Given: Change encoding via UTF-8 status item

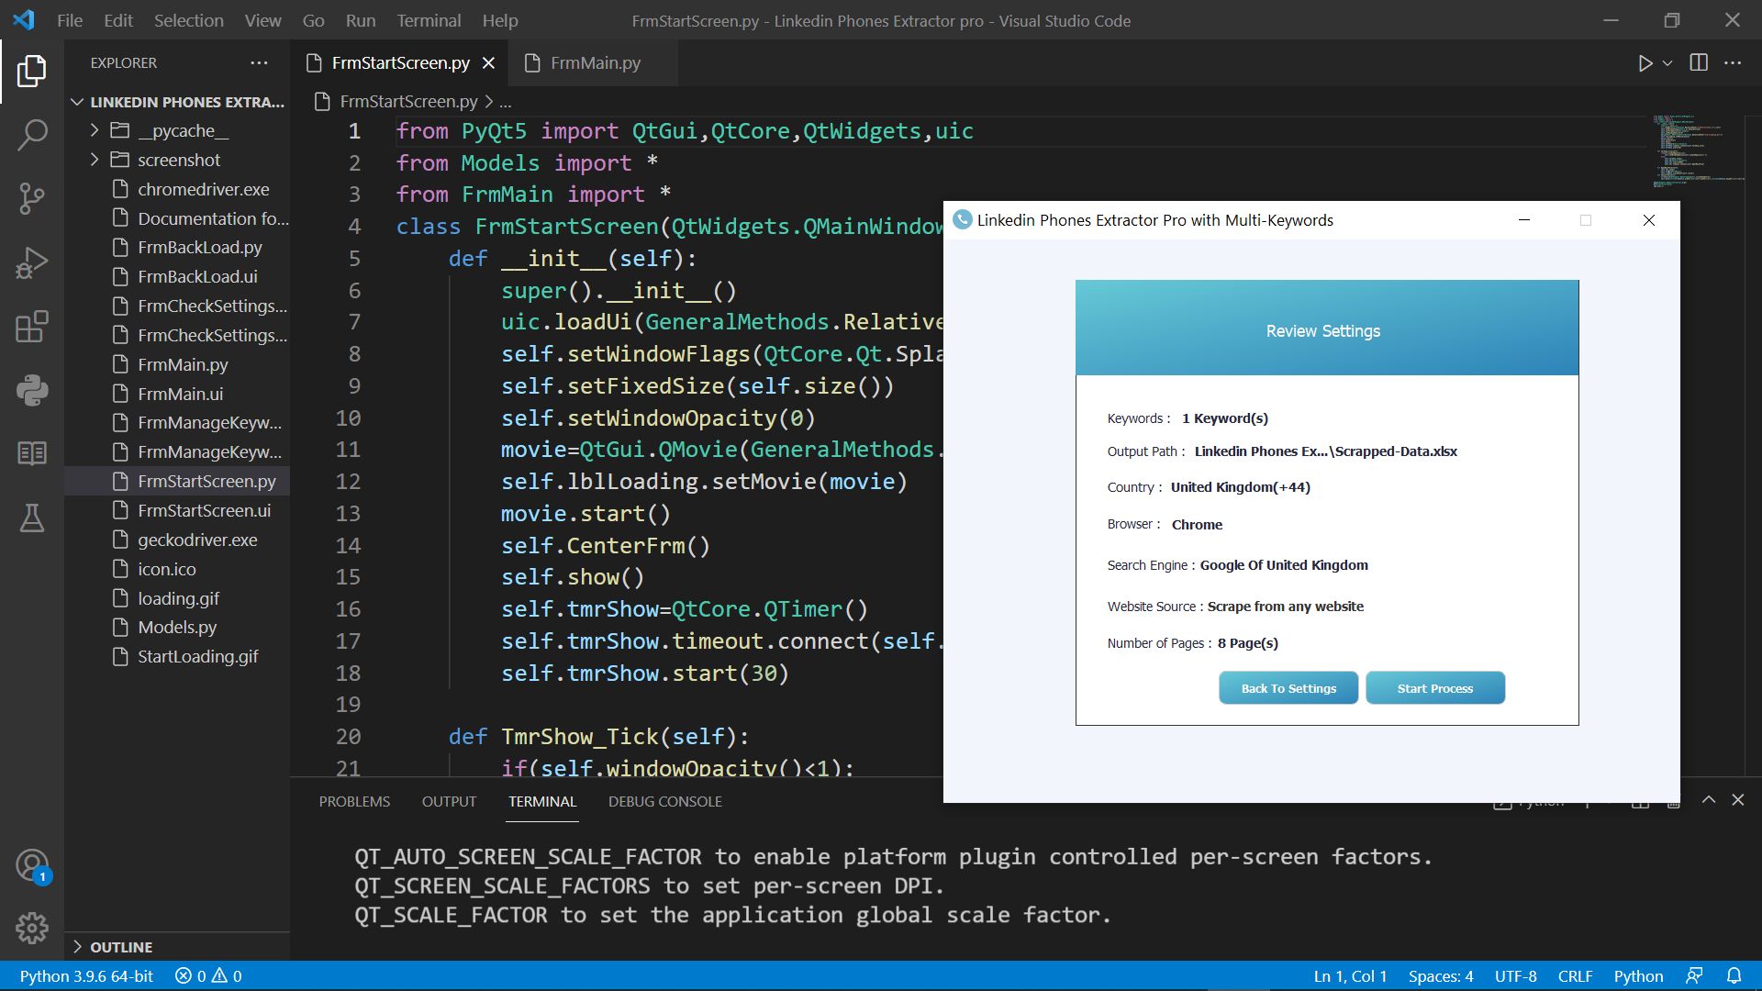Looking at the screenshot, I should [x=1515, y=976].
